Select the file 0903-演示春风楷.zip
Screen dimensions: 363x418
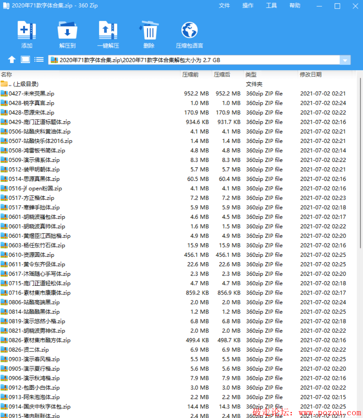34,359
